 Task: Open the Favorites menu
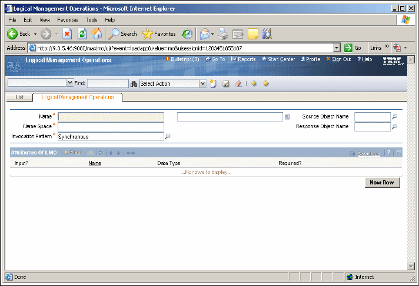(x=68, y=20)
